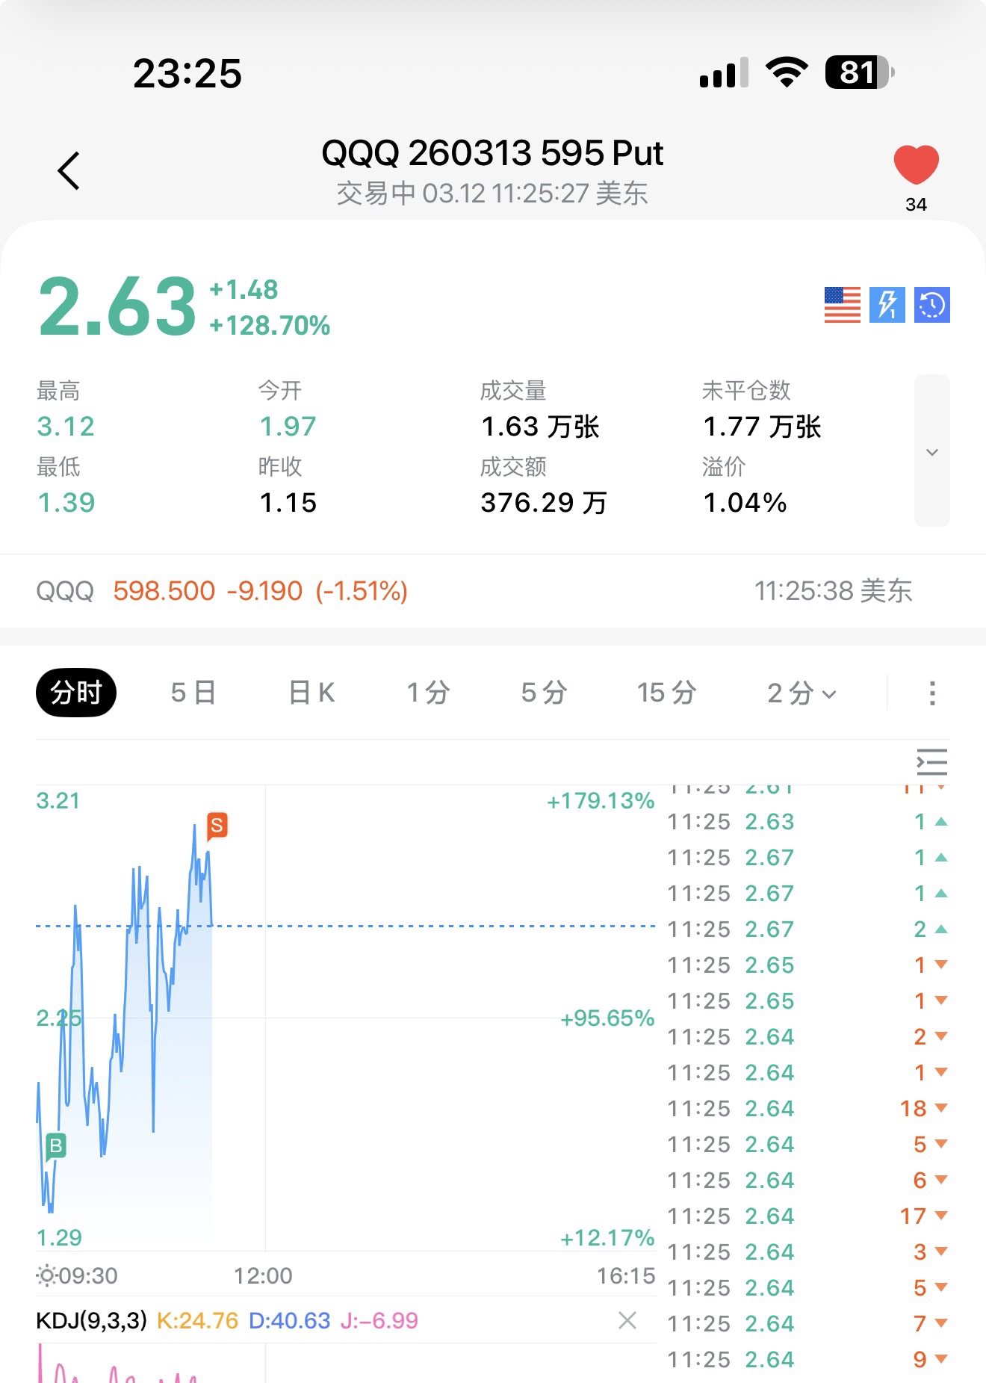This screenshot has height=1383, width=986.
Task: Select the 1分 chart interval
Action: coord(428,693)
